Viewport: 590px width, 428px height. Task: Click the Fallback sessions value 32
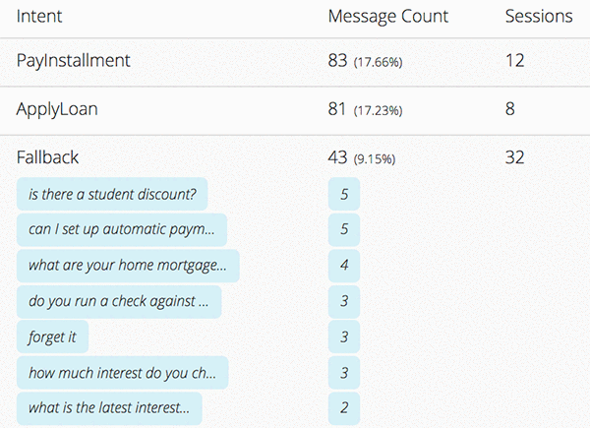[514, 157]
